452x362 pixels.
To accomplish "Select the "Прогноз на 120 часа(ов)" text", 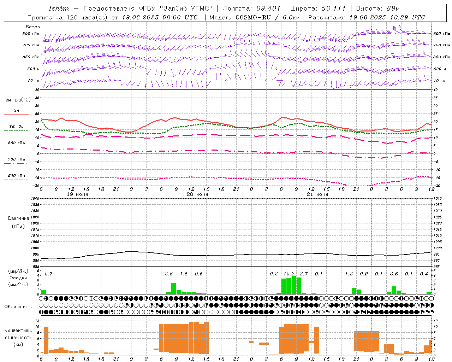I will pos(68,17).
